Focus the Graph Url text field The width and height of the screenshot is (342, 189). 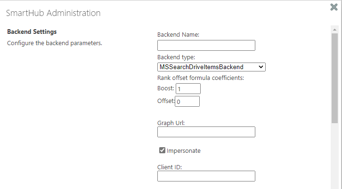pyautogui.click(x=206, y=132)
